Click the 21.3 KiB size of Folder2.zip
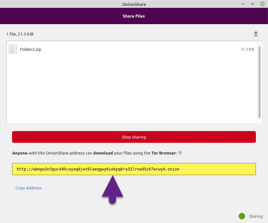 (x=247, y=49)
